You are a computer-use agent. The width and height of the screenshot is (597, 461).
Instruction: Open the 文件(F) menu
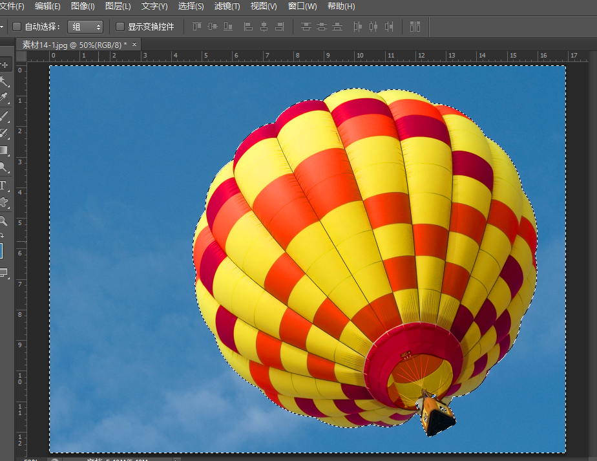[12, 6]
